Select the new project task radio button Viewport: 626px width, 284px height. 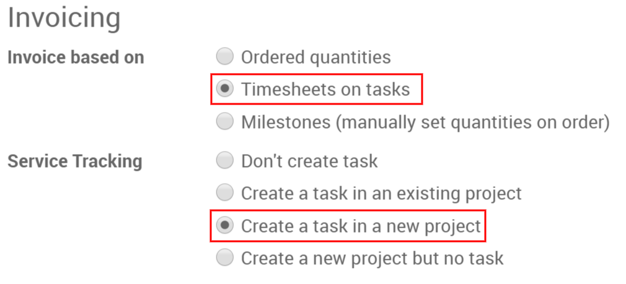coord(225,226)
